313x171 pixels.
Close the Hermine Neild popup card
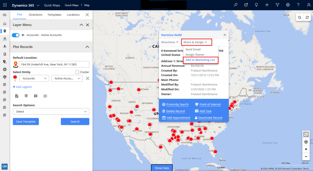click(x=225, y=35)
